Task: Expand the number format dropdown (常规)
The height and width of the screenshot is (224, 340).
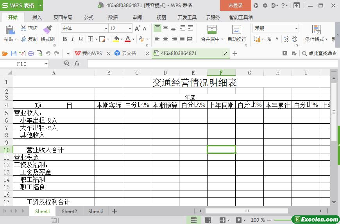Action: click(296, 28)
